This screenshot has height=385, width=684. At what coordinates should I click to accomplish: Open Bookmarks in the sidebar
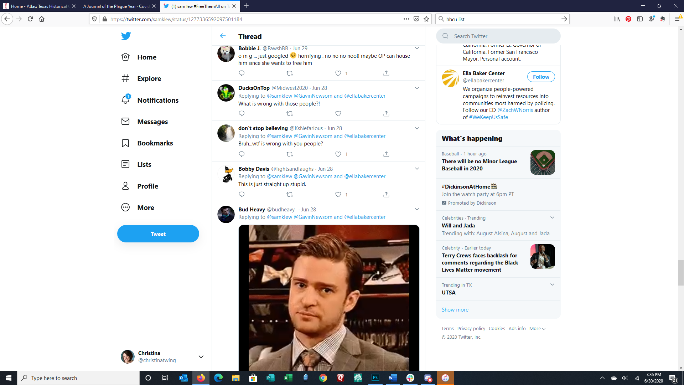(x=155, y=143)
